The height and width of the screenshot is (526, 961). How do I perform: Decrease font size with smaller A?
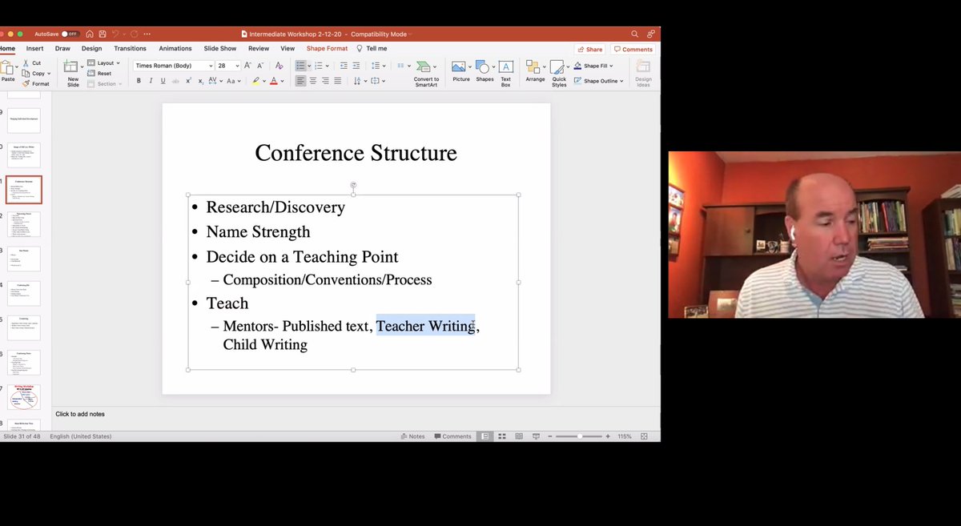(260, 66)
